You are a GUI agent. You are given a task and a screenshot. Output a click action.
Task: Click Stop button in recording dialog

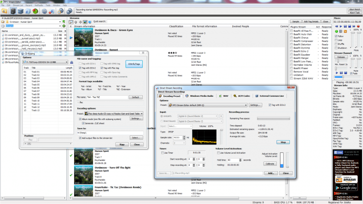click(x=283, y=142)
